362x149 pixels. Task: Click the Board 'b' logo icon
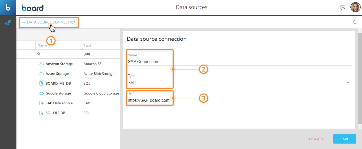[8, 7]
